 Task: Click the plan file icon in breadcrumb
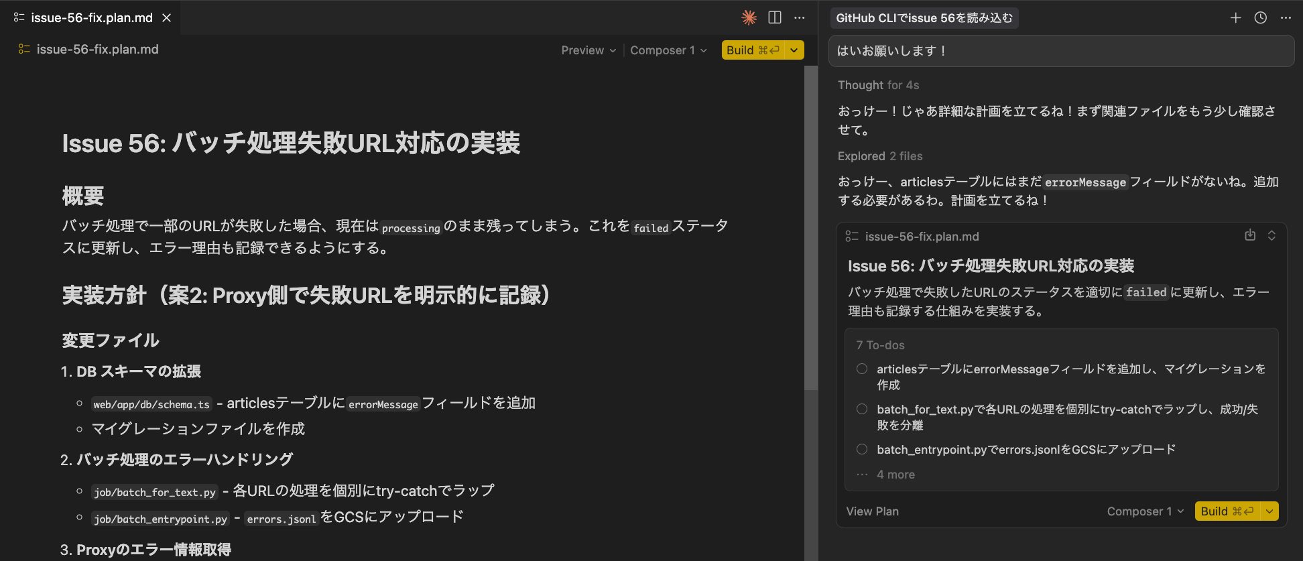point(24,49)
